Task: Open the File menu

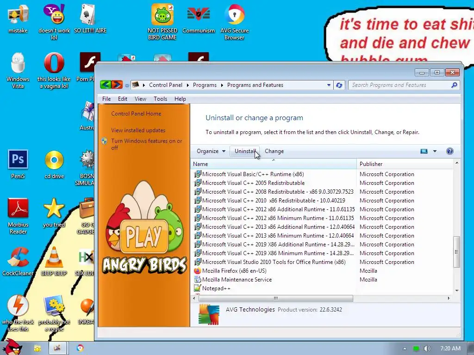Action: tap(106, 99)
